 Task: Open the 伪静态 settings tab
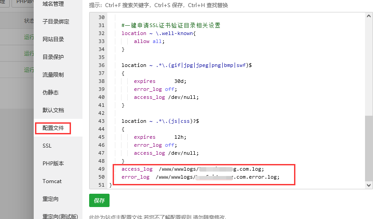tap(51, 93)
